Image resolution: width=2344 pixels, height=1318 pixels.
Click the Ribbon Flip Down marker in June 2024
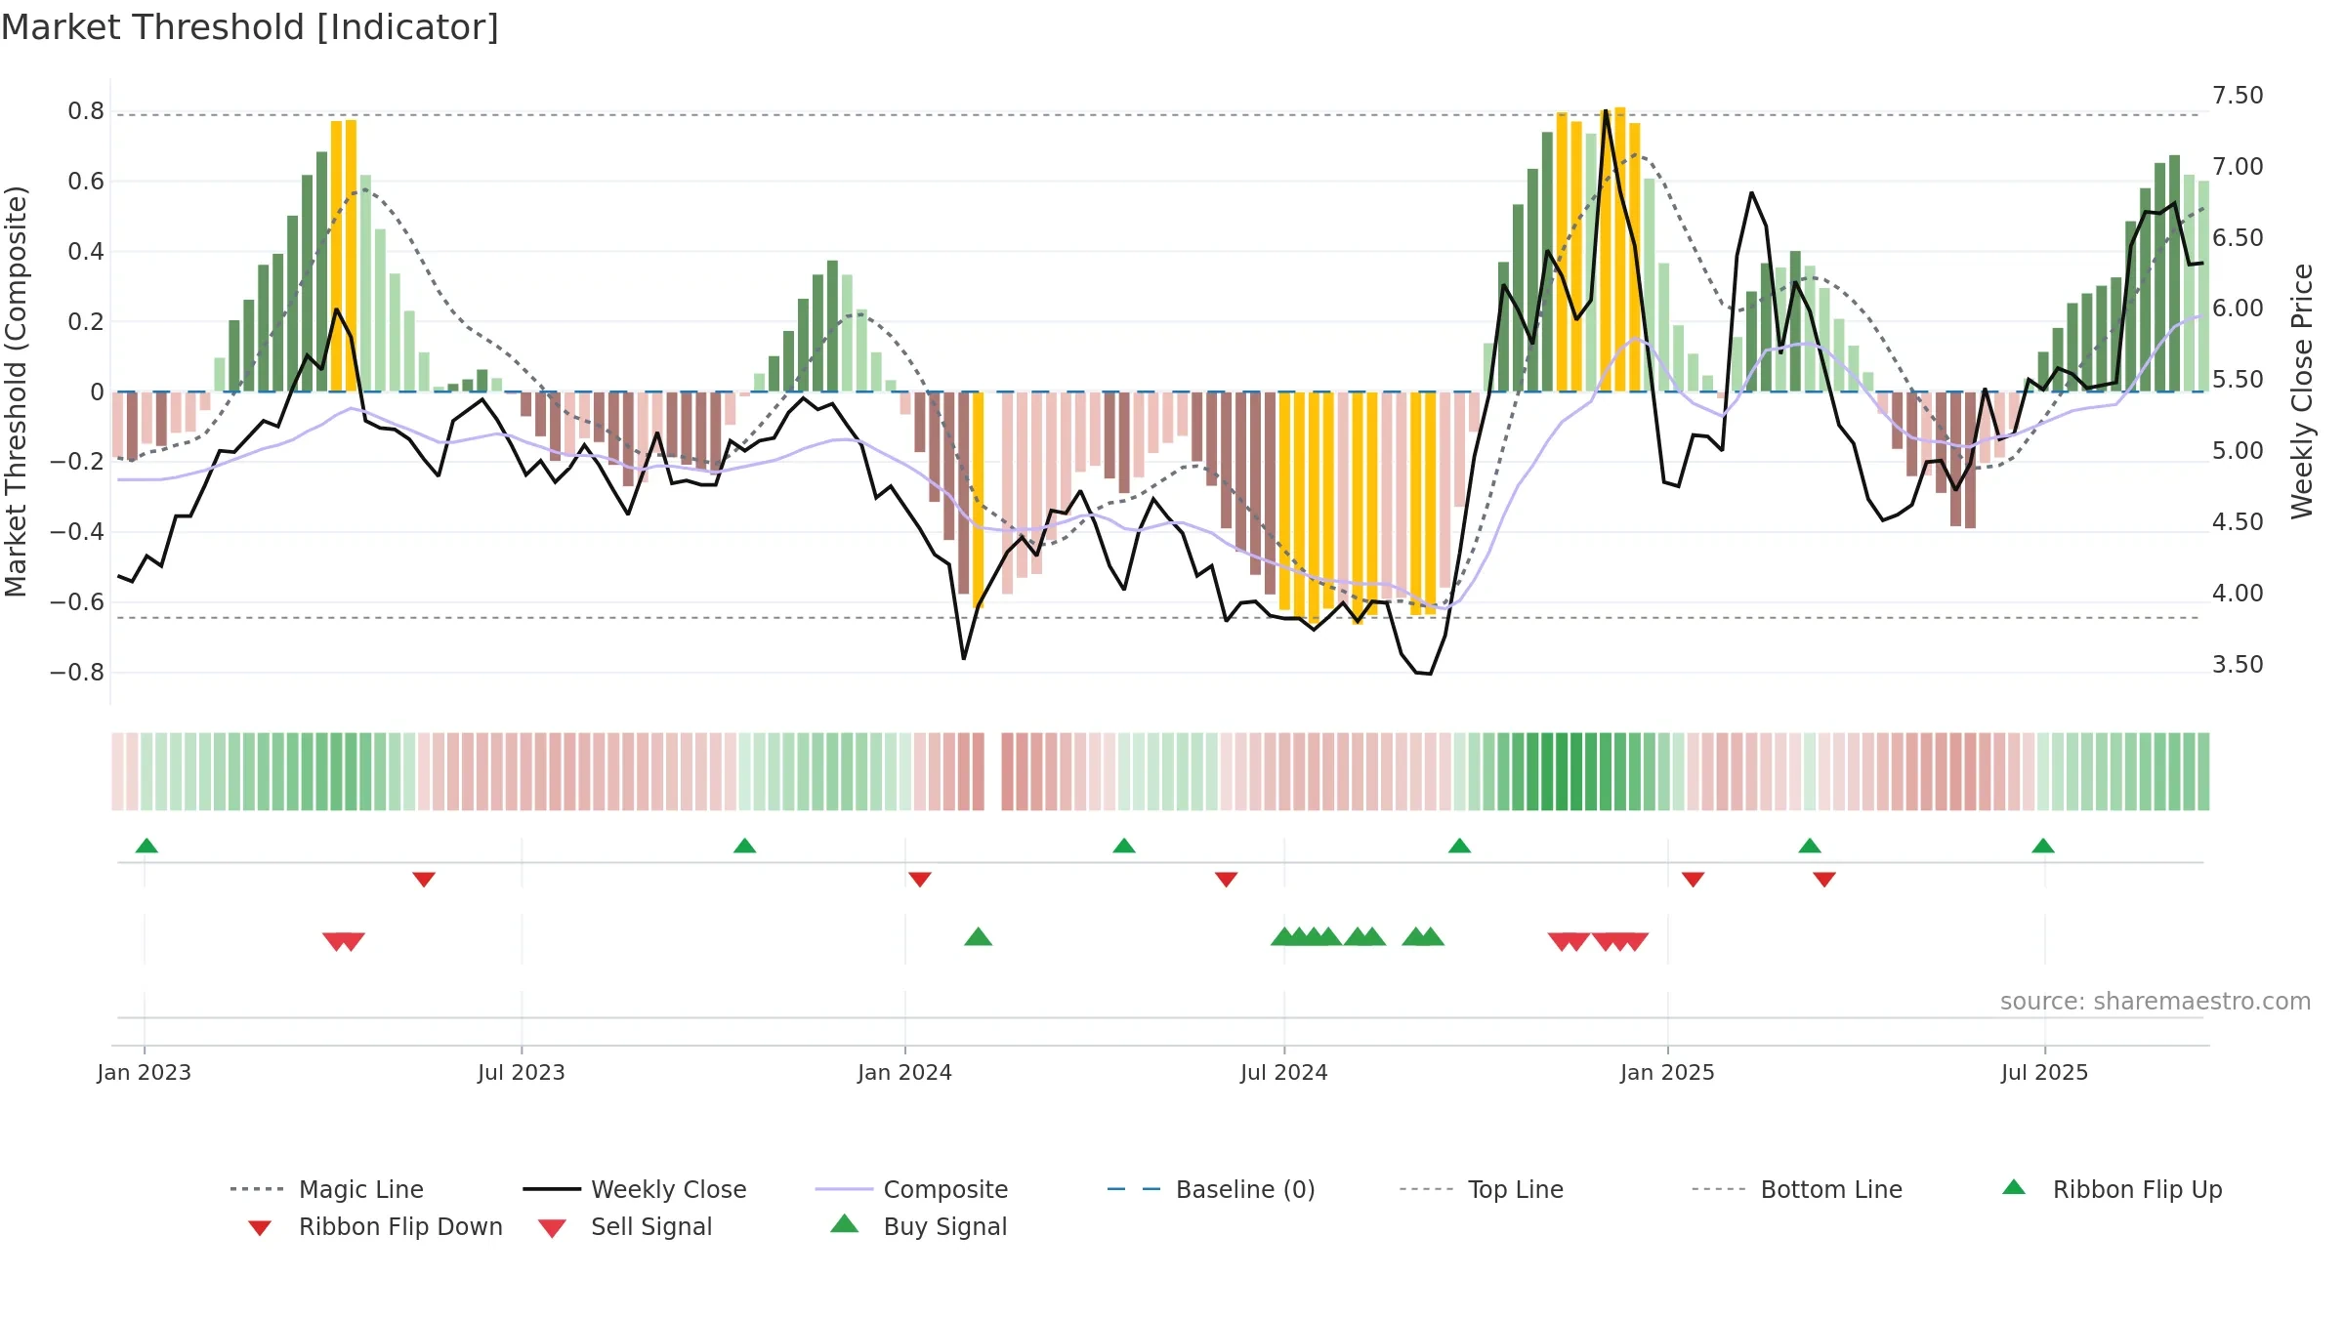[1227, 880]
